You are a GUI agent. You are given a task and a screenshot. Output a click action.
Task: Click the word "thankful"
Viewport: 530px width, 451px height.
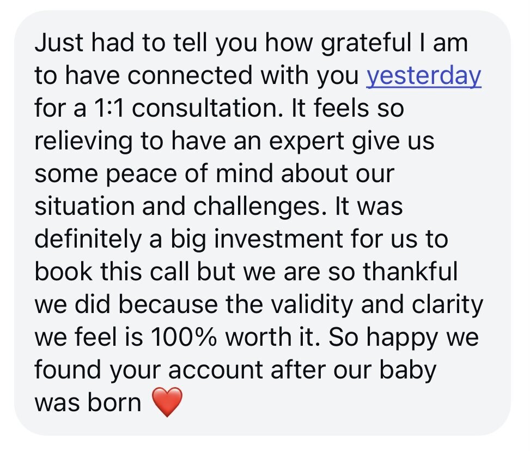(x=413, y=272)
